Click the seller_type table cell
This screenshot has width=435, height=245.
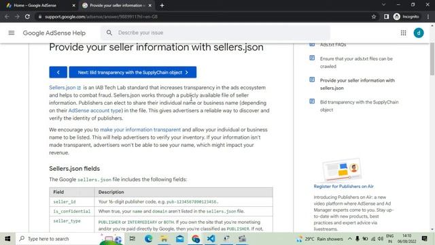tap(72, 225)
